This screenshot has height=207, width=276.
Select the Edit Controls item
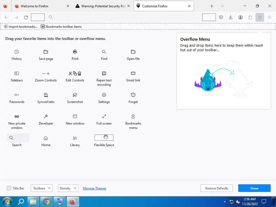tap(75, 77)
